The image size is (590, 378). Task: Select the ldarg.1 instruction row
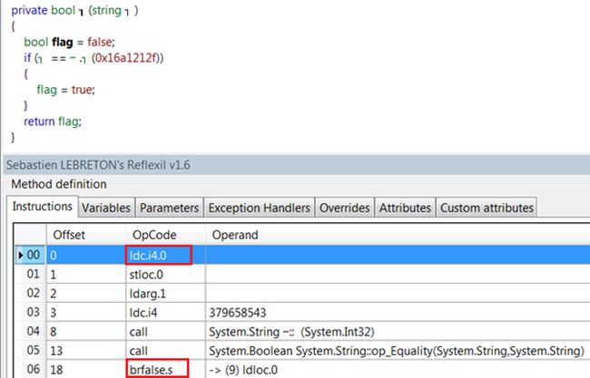[302, 293]
